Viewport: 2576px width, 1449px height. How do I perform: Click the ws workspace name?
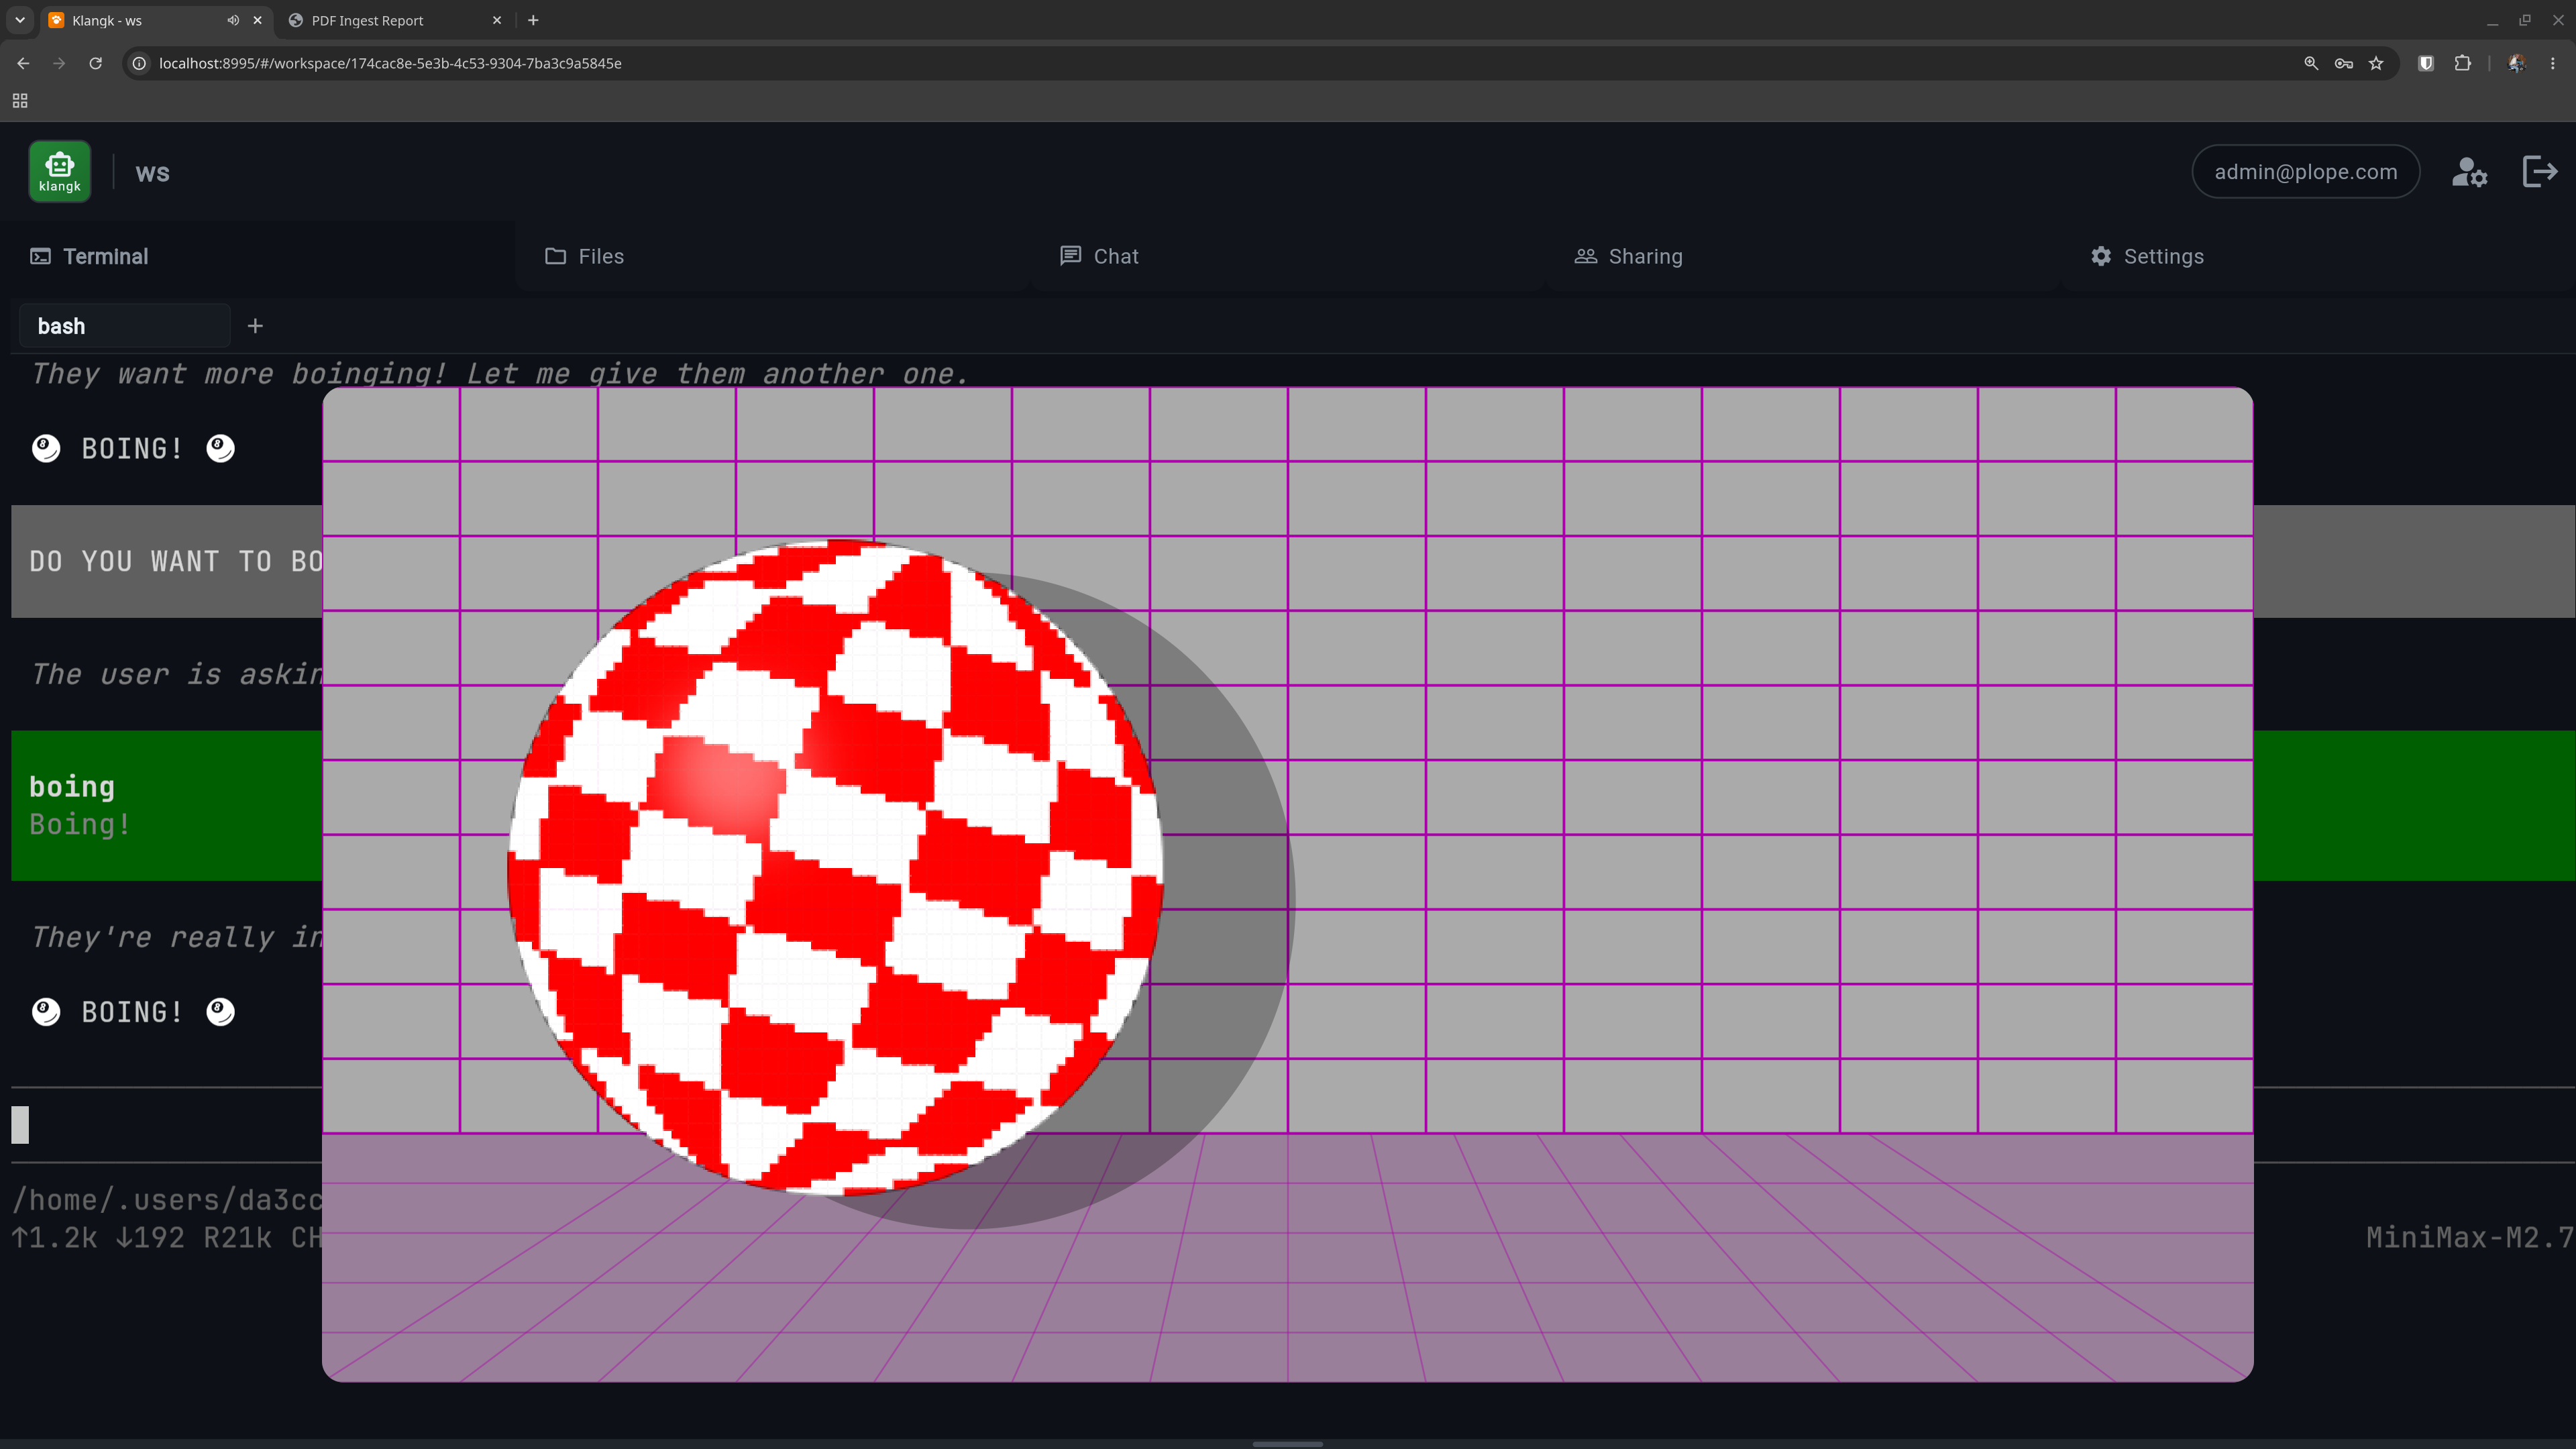tap(152, 173)
